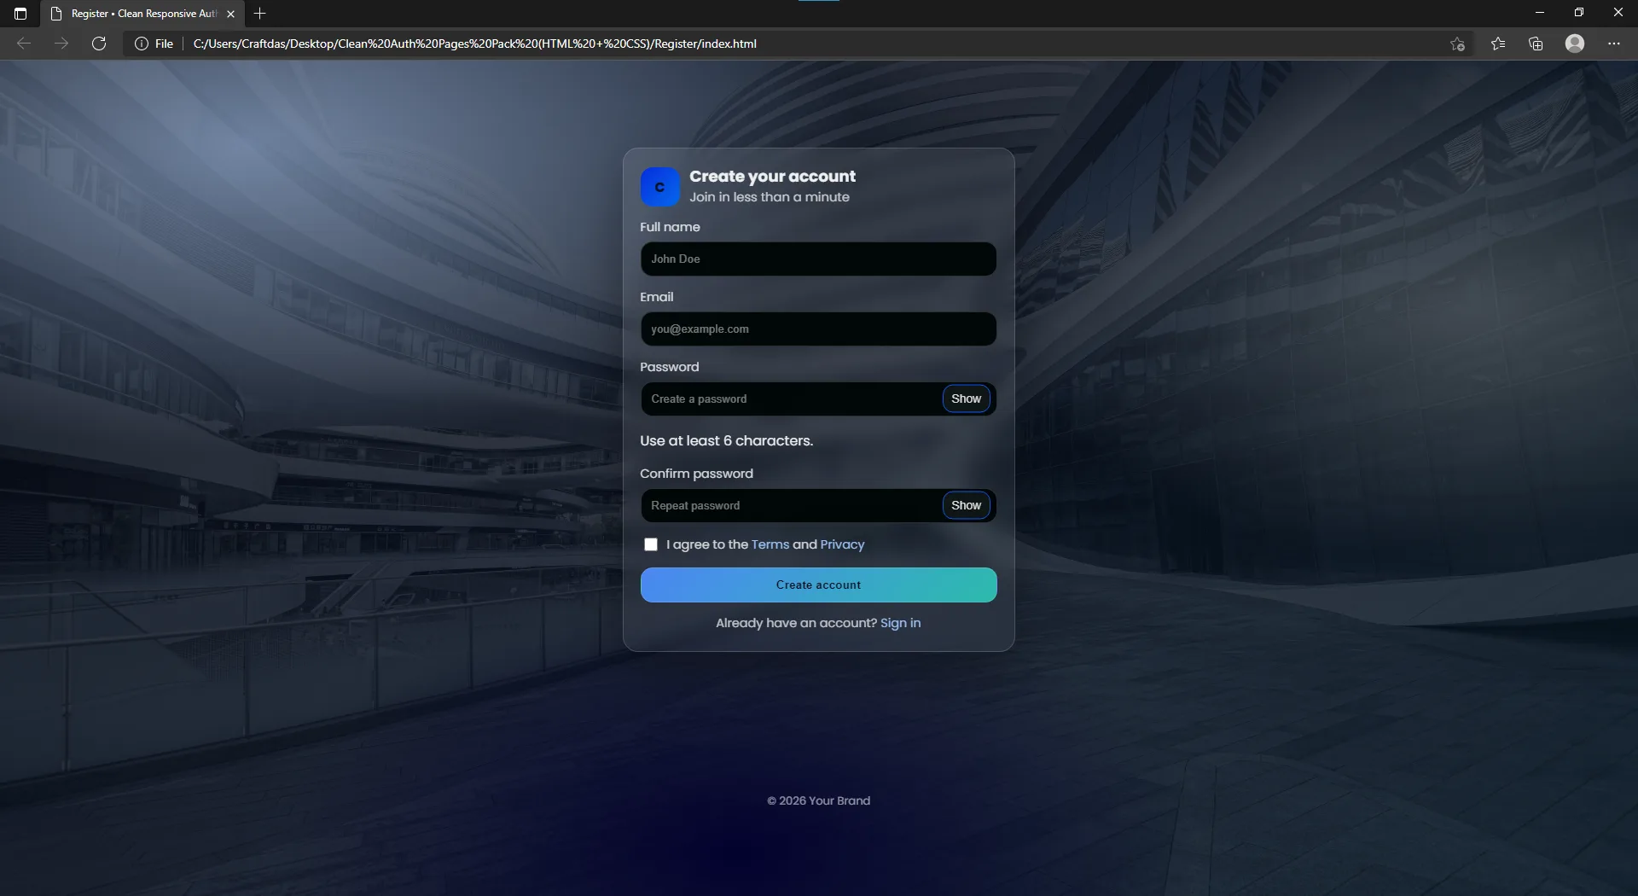Screen dimensions: 1638x896
Task: Click the page info icon beside File
Action: (x=141, y=44)
